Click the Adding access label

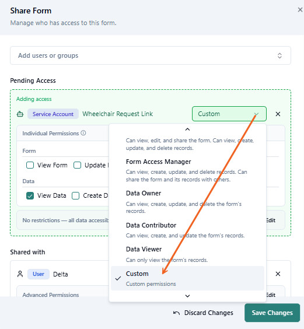click(x=34, y=99)
